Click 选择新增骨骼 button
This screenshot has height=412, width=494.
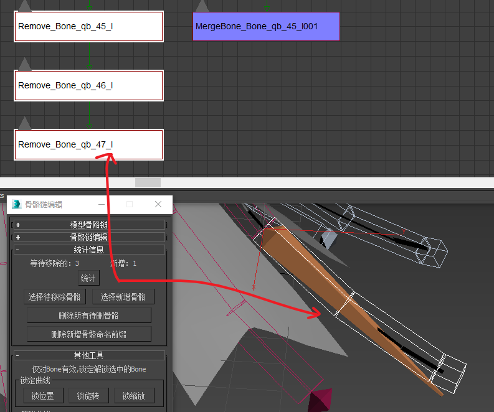tap(123, 297)
